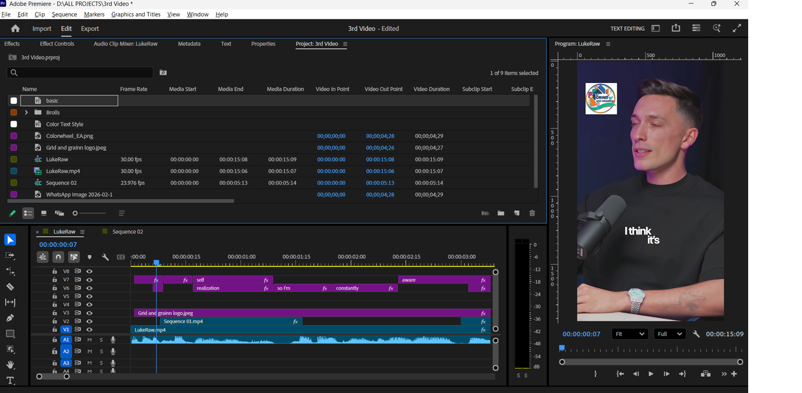This screenshot has width=802, height=393.
Task: Delete selected item with trash icon
Action: pos(532,213)
